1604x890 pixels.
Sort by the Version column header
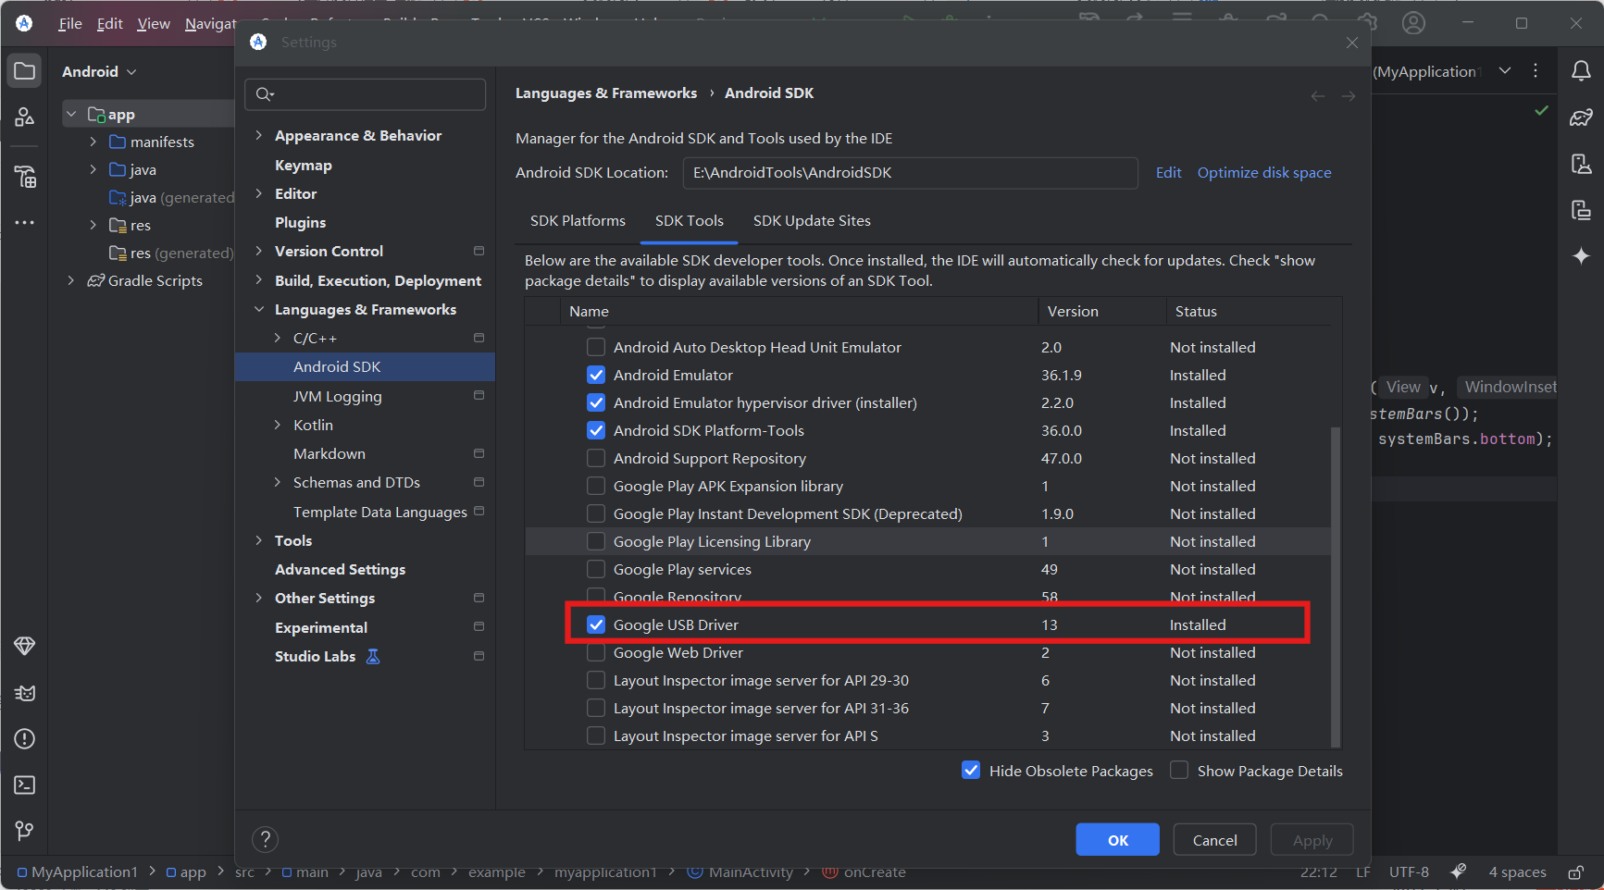tap(1101, 311)
